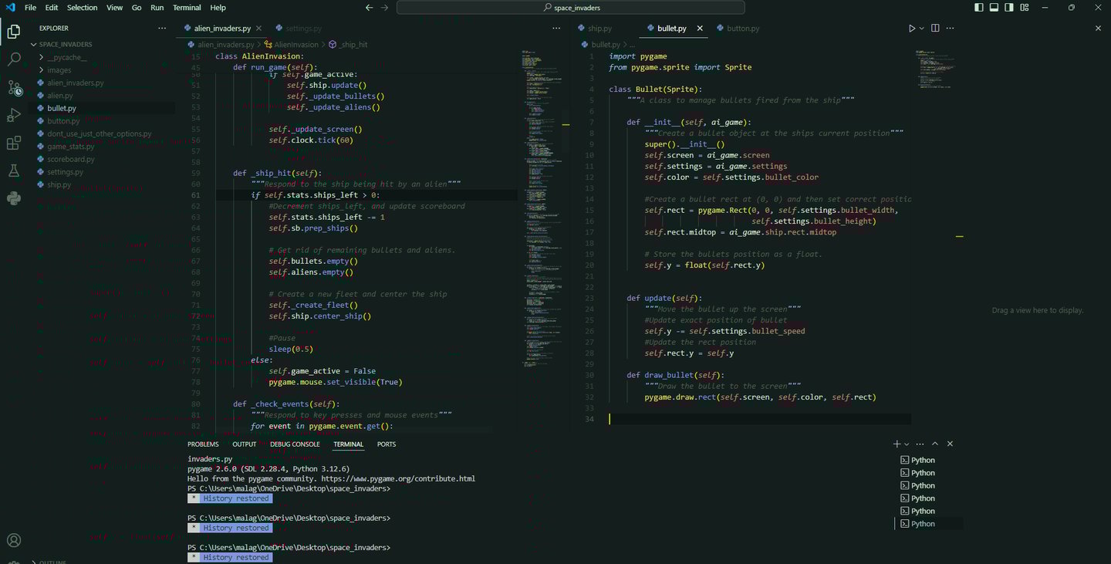Toggle the primary side bar visibility

pos(979,8)
